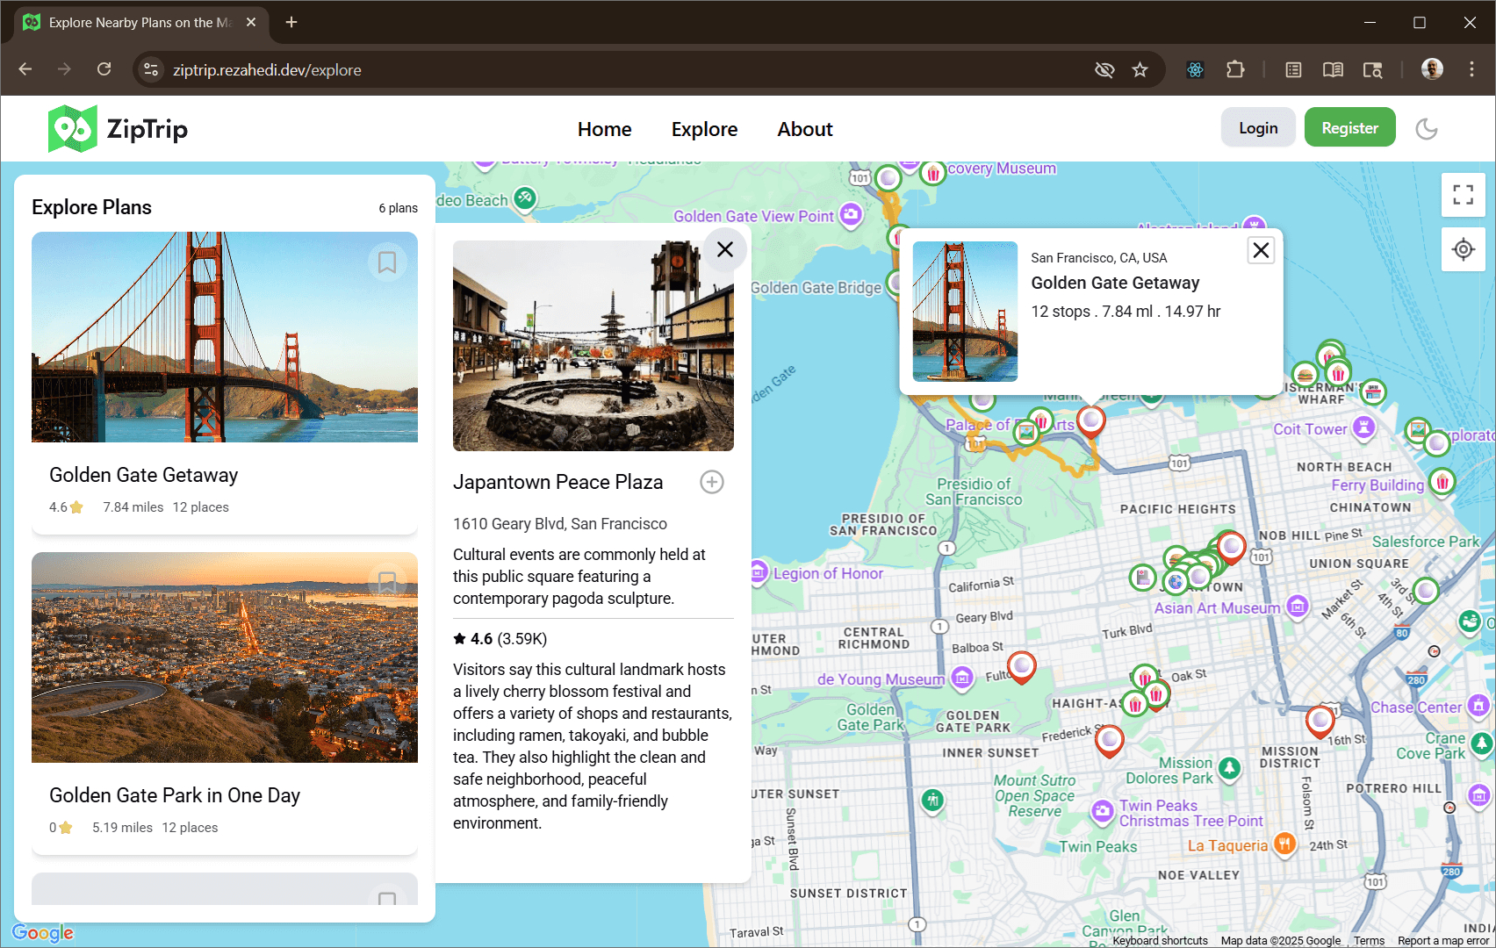The image size is (1496, 948).
Task: Click the Asian Art Museum marker
Action: tap(1298, 606)
